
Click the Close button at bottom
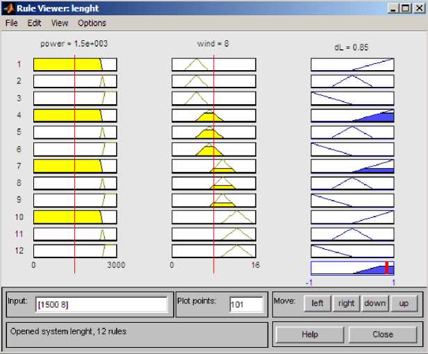tap(382, 334)
